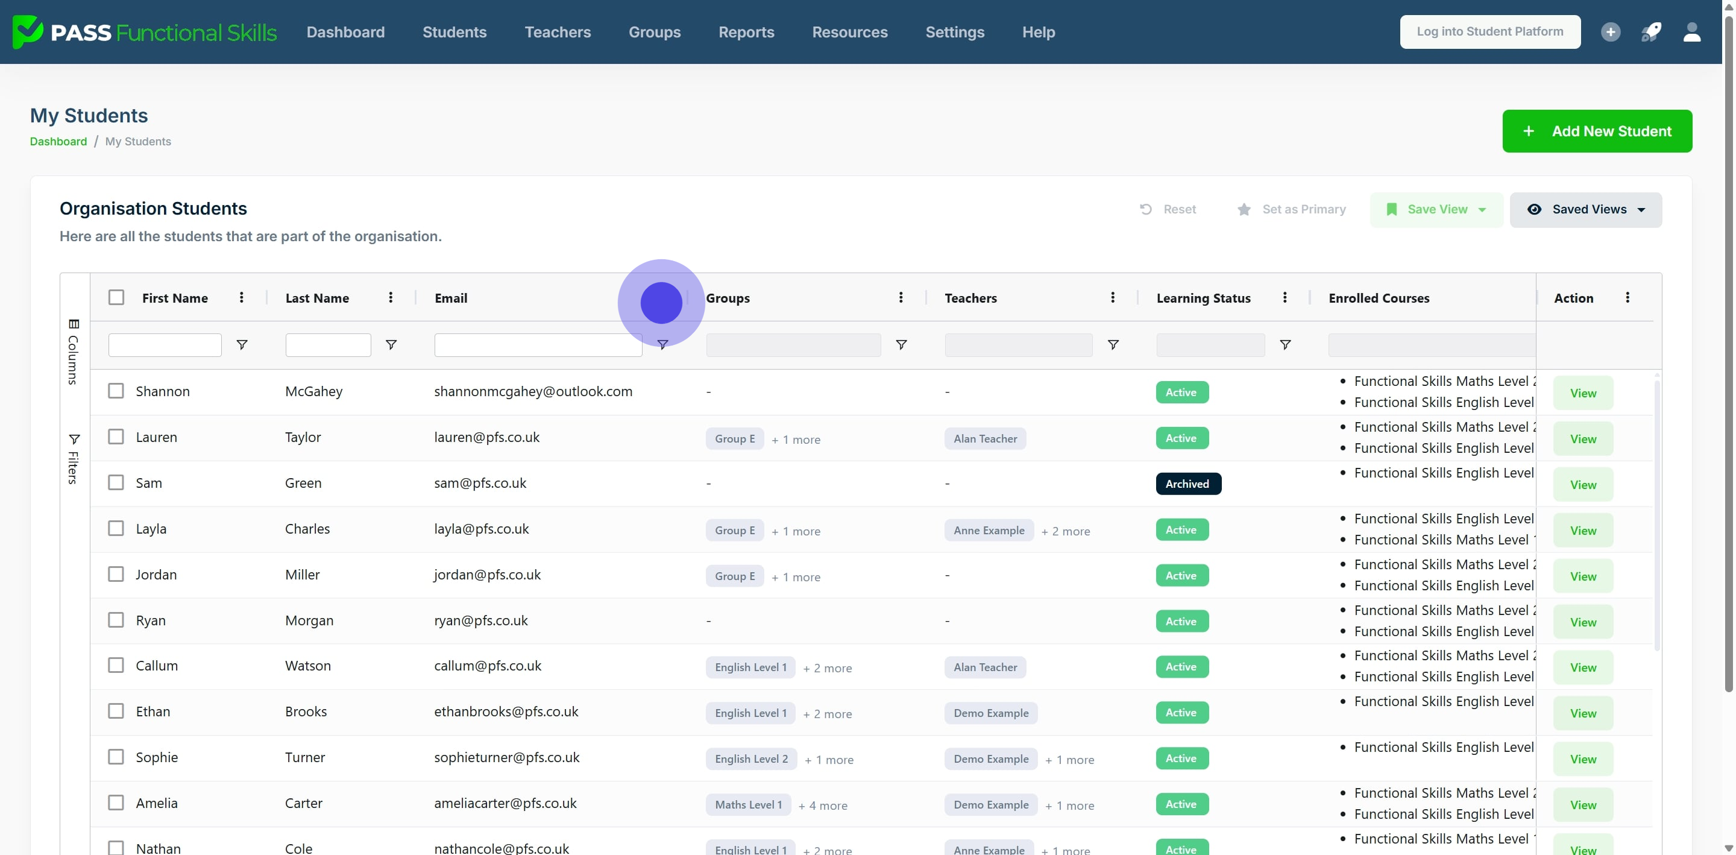Open Teachers column menu dots

click(x=1112, y=297)
